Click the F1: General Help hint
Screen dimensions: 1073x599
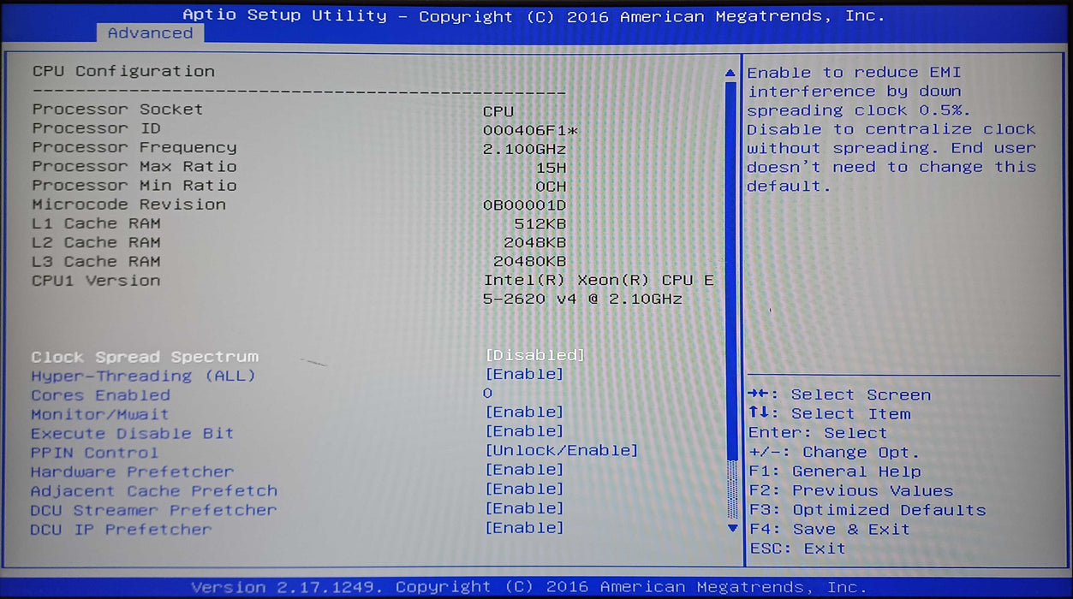click(x=835, y=471)
